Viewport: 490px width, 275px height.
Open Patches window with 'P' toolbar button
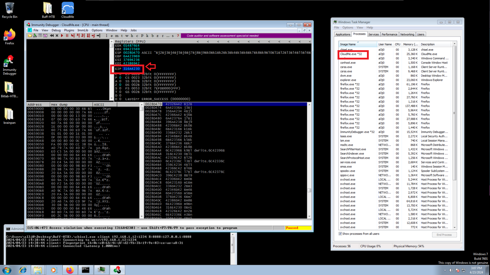coord(142,35)
